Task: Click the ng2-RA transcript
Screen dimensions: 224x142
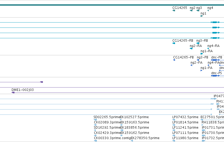Action: coord(191,48)
